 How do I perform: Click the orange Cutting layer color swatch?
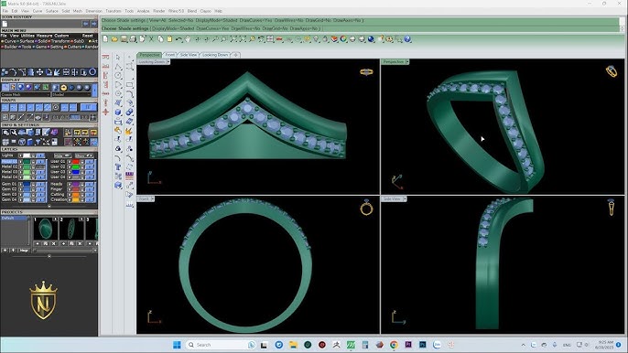[x=76, y=194]
